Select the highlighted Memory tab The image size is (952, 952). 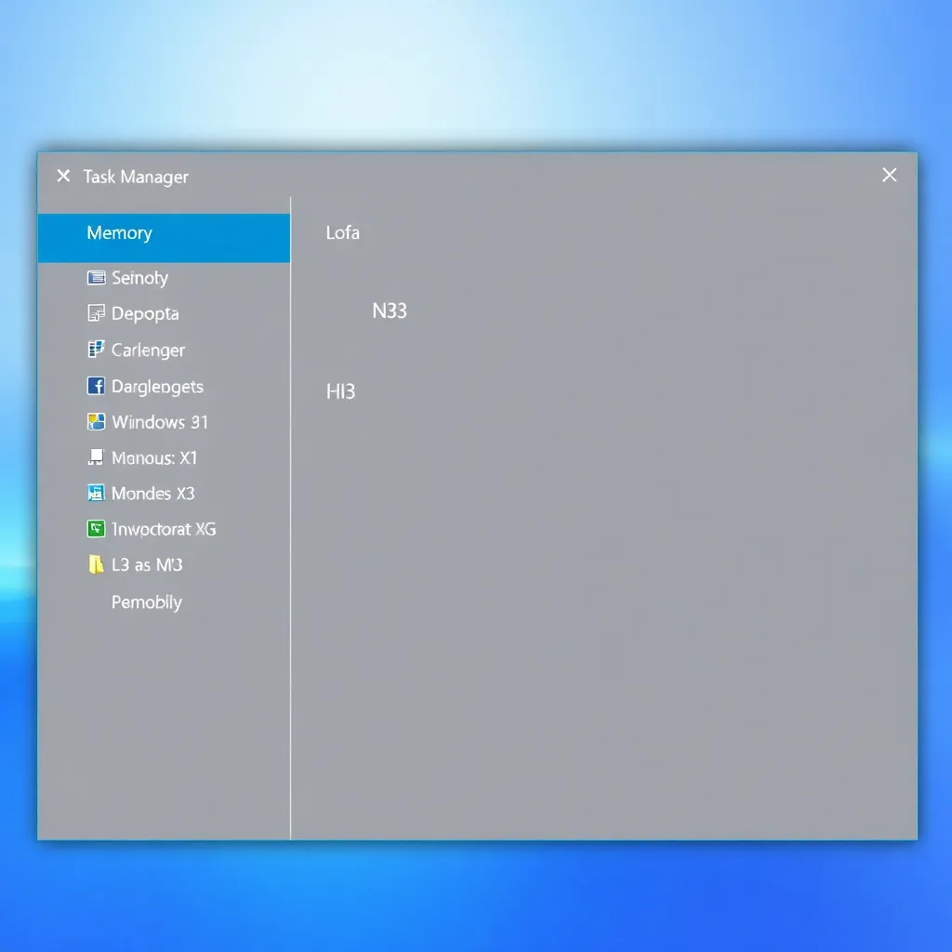[x=164, y=233]
